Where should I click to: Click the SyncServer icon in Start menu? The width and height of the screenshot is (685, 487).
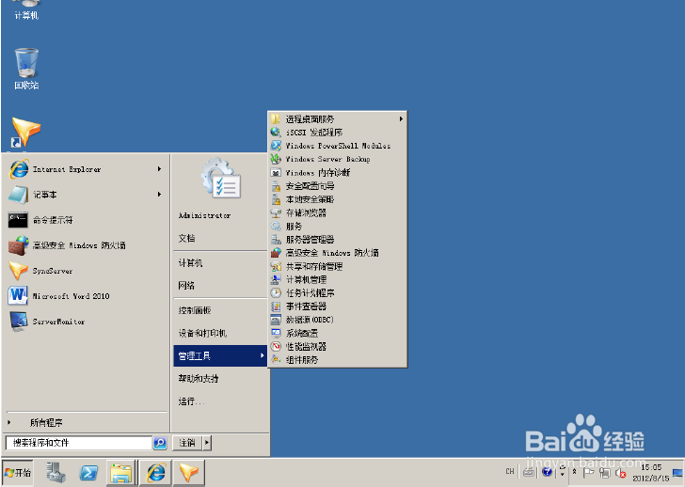pyautogui.click(x=19, y=271)
